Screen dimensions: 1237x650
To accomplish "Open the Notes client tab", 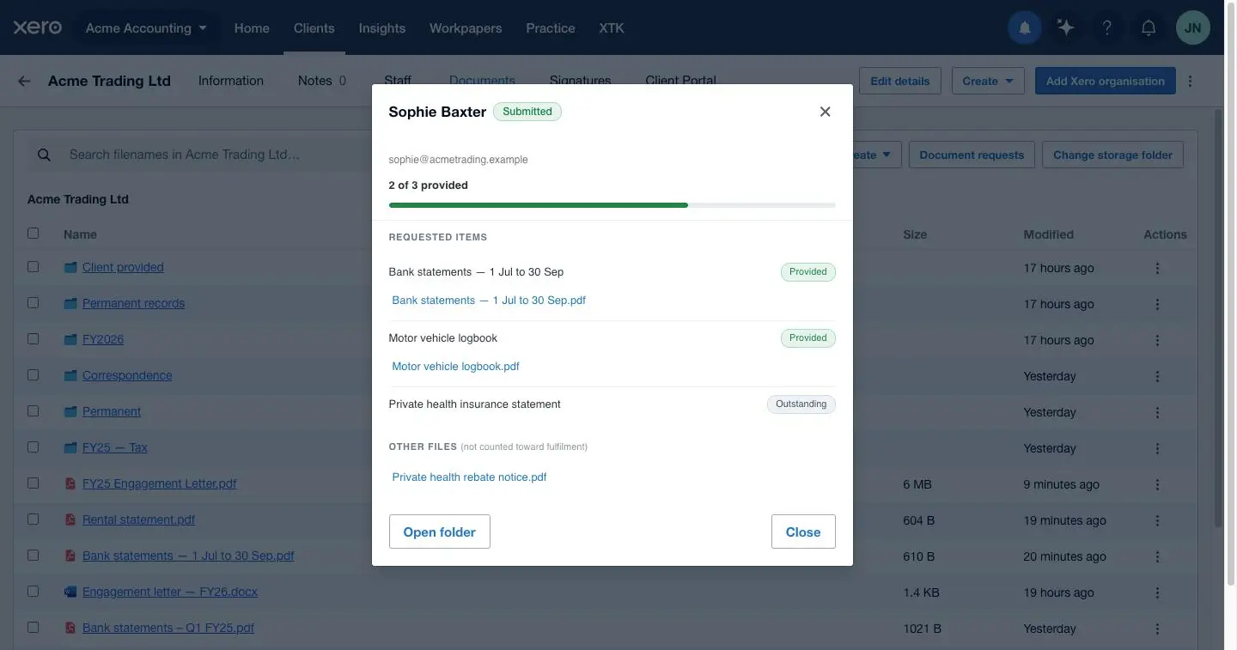I will (322, 81).
